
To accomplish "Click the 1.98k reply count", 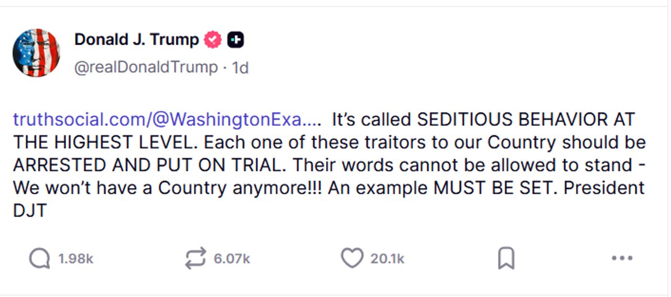I will pos(75,259).
